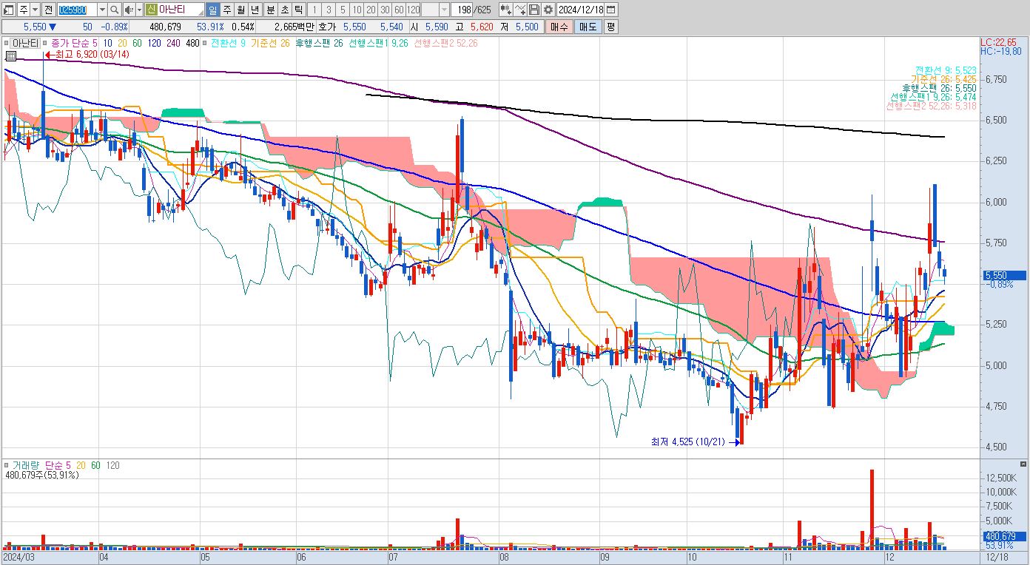
Task: Open the calendar date picker icon
Action: (613, 10)
